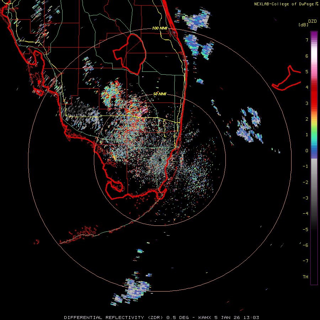Click the 0 dB label on color scale
This screenshot has width=320, height=320.
point(307,151)
